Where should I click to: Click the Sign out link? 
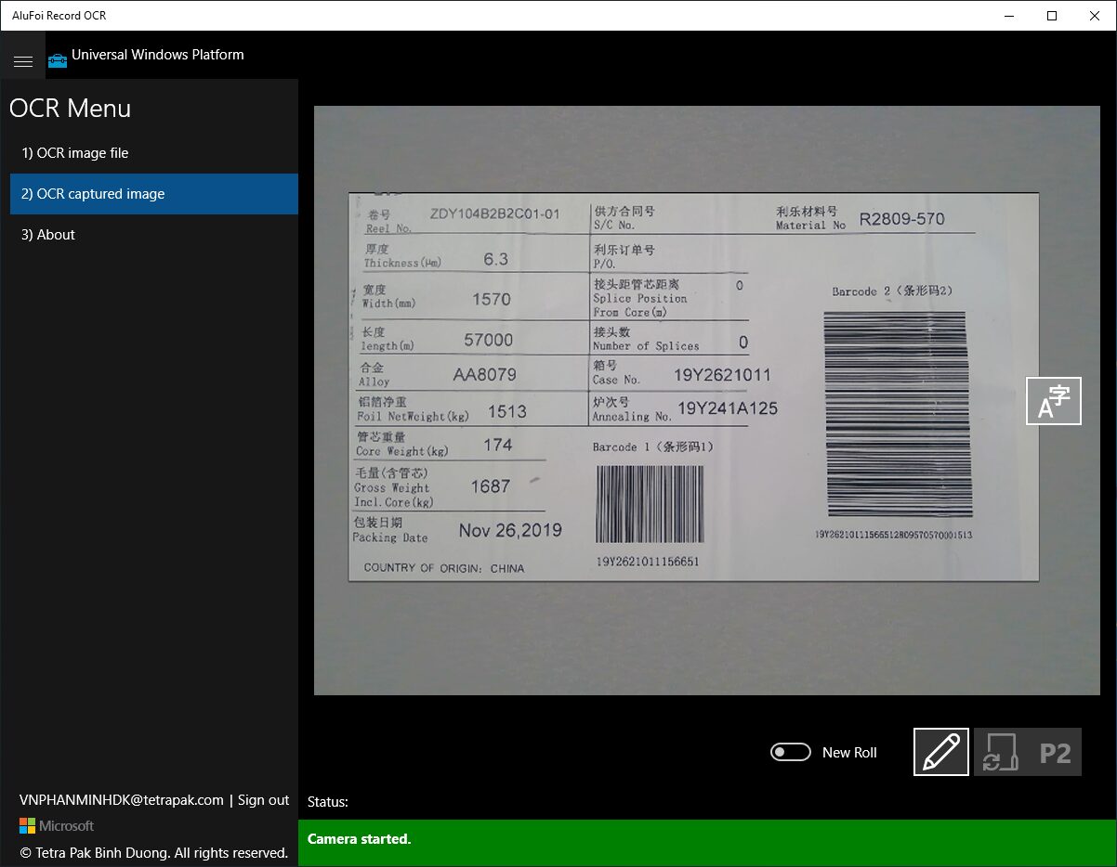click(264, 800)
